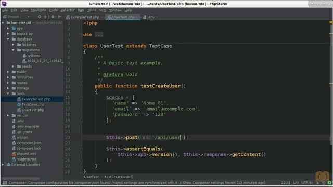Open the Code menu

coord(53,10)
